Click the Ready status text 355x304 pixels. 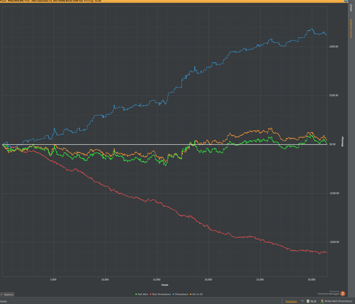tap(4, 301)
